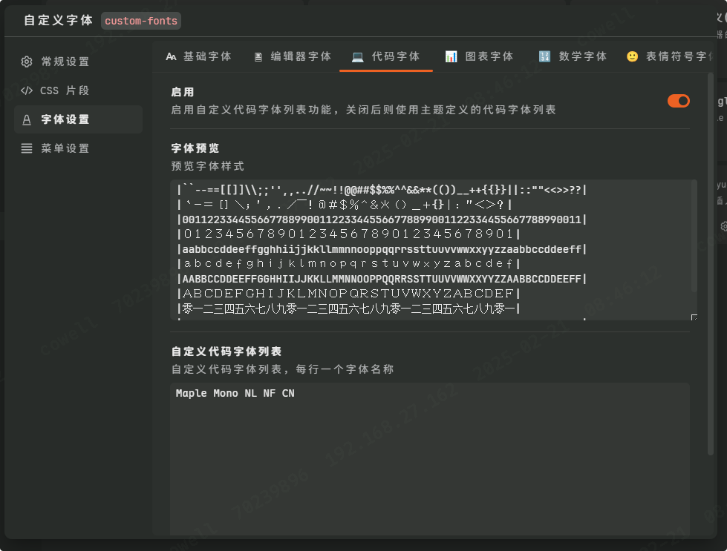This screenshot has width=727, height=551.
Task: Click the 自定义代码字体列表 section heading
Action: pyautogui.click(x=226, y=352)
